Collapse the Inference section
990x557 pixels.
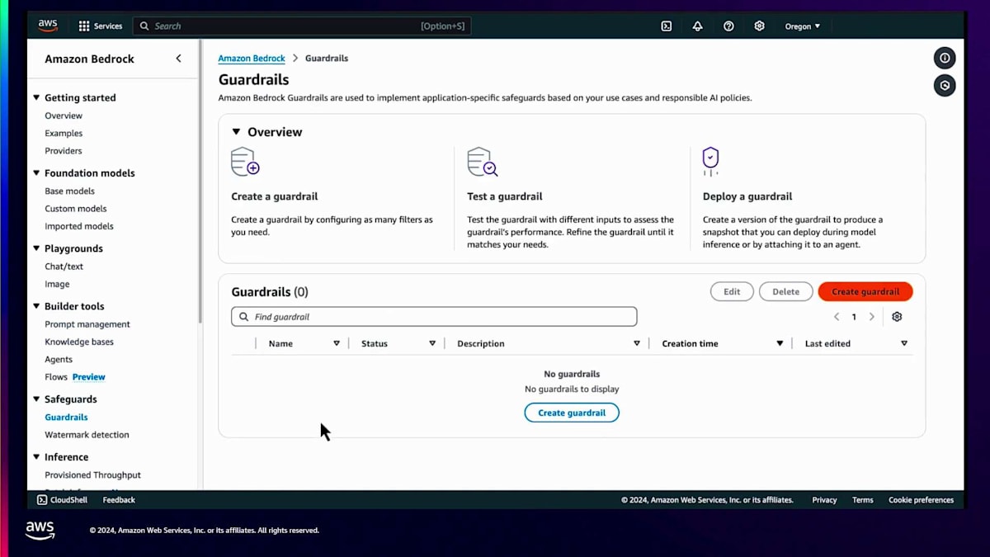pyautogui.click(x=36, y=457)
